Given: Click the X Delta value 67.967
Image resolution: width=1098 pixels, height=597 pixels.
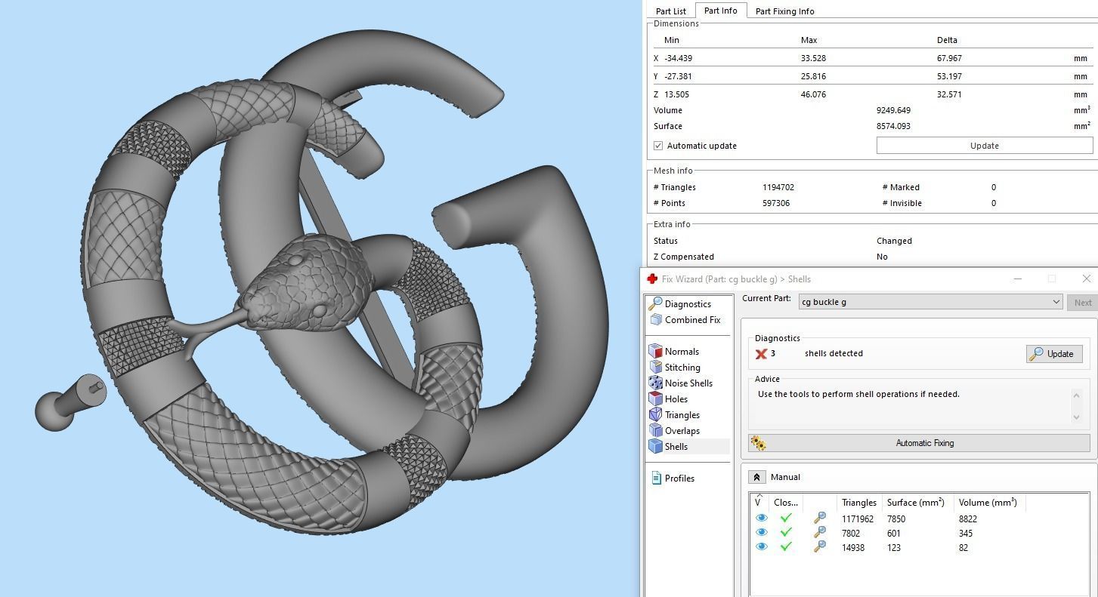Looking at the screenshot, I should coord(949,58).
